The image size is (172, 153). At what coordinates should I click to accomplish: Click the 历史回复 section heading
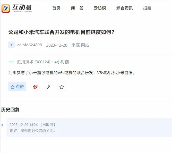[x=10, y=109]
